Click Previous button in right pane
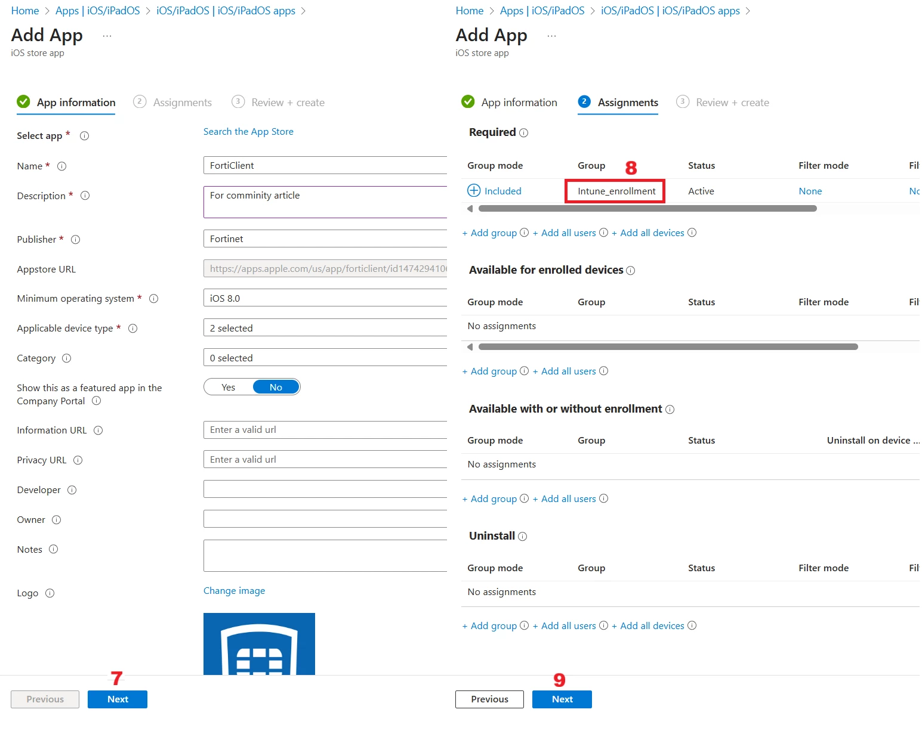Screen dimensions: 922x731 489,699
